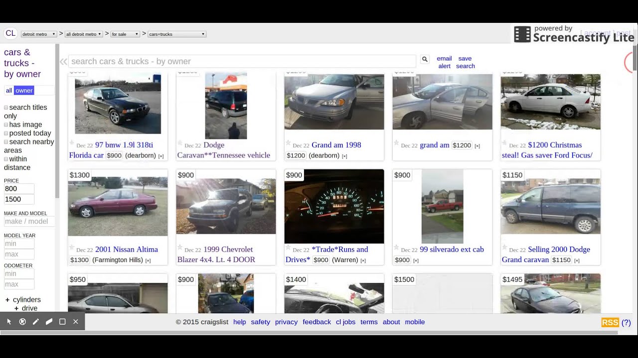The image size is (638, 358).
Task: Open the for sale category dropdown
Action: pyautogui.click(x=125, y=34)
